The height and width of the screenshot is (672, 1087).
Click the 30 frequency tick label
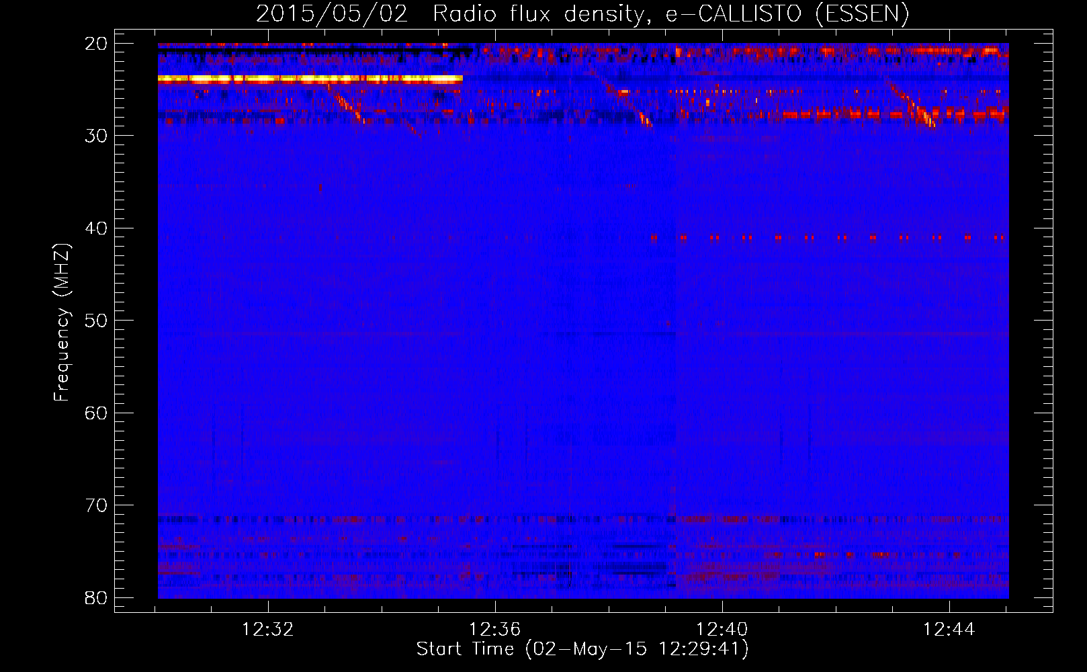pos(97,136)
